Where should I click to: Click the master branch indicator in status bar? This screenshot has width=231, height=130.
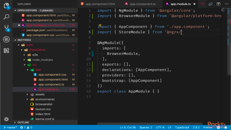(x=10, y=127)
